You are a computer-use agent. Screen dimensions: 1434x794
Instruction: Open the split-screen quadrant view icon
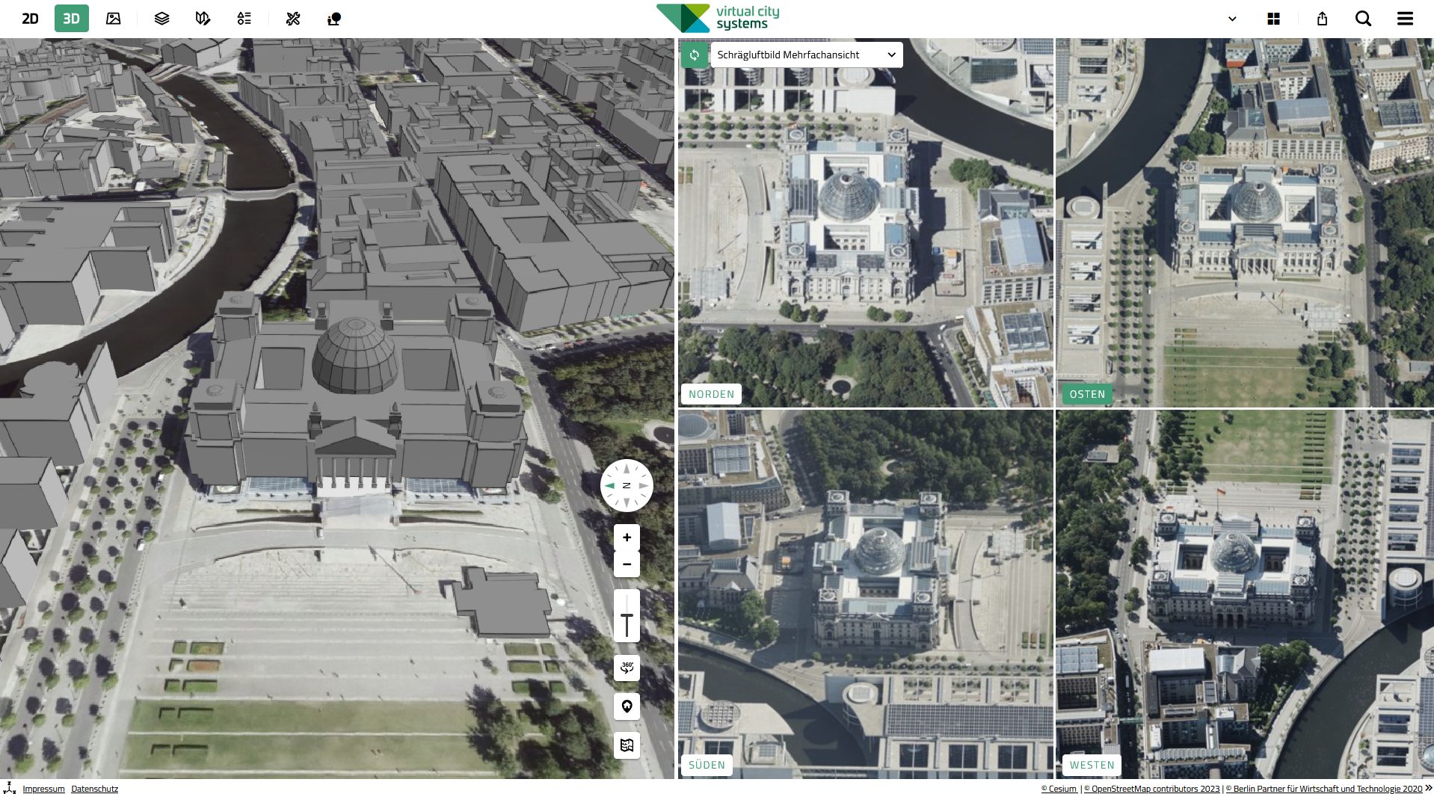[x=1273, y=18]
